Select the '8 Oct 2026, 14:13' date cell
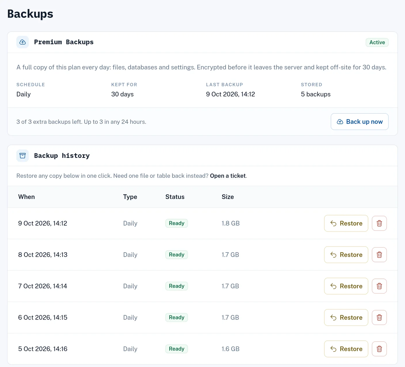405x367 pixels. [x=43, y=255]
